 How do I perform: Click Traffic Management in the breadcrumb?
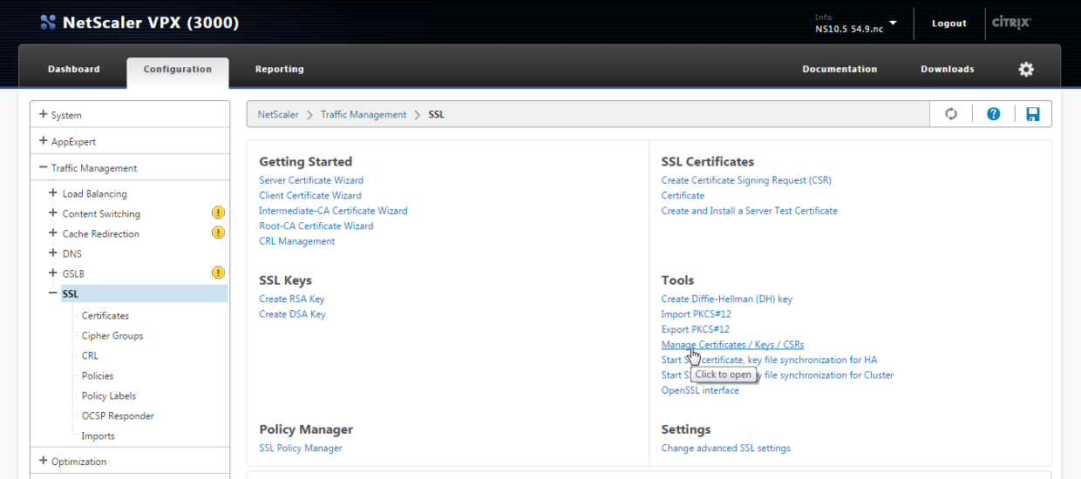pos(364,114)
